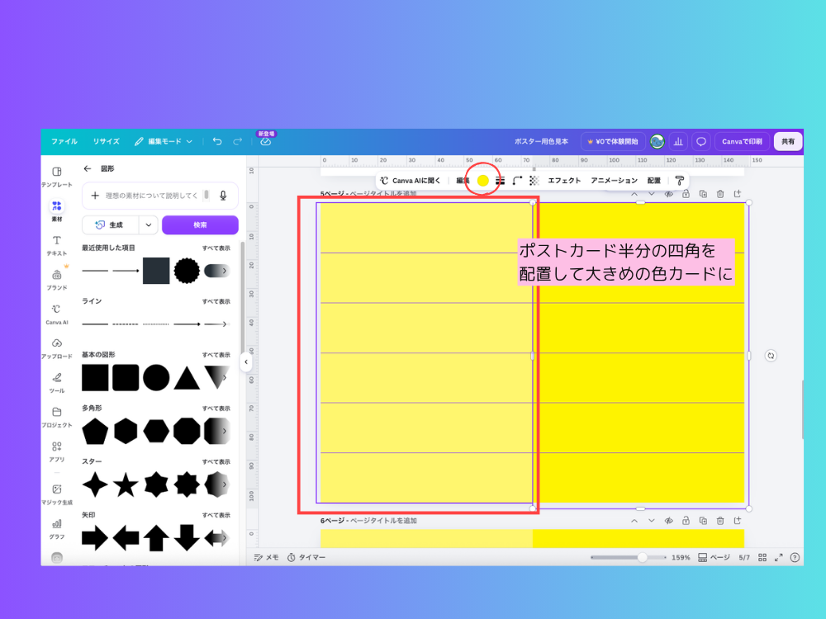
Task: Click the cloud save status icon
Action: click(265, 142)
